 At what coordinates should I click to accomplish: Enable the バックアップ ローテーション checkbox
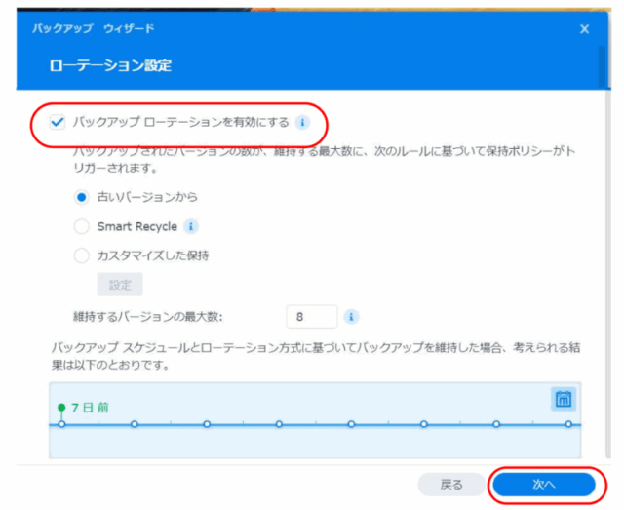pos(57,124)
